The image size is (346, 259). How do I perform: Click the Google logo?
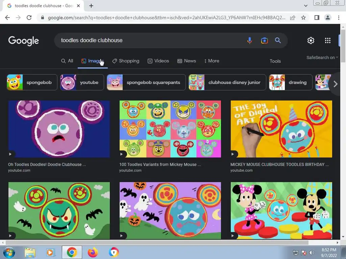[24, 41]
